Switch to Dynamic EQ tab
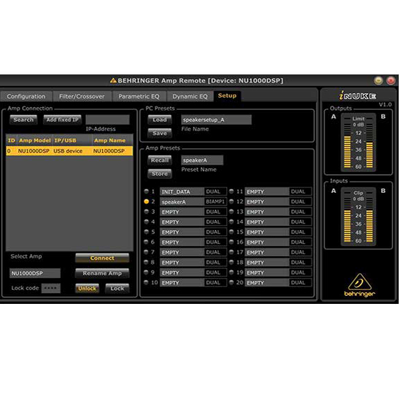The height and width of the screenshot is (399, 399). coord(190,96)
